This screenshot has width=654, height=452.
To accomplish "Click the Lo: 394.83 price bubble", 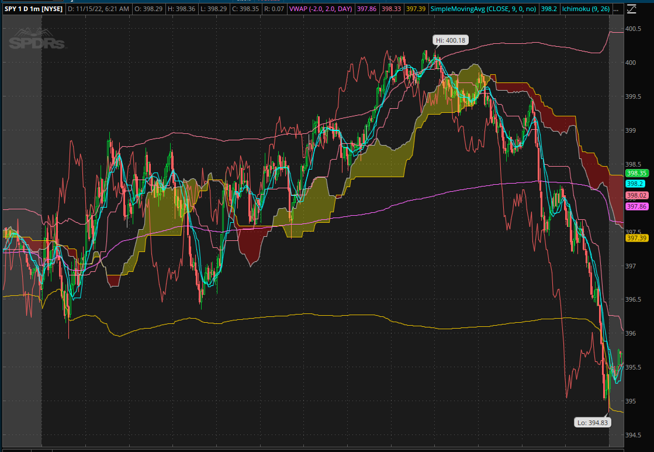I will click(x=593, y=422).
